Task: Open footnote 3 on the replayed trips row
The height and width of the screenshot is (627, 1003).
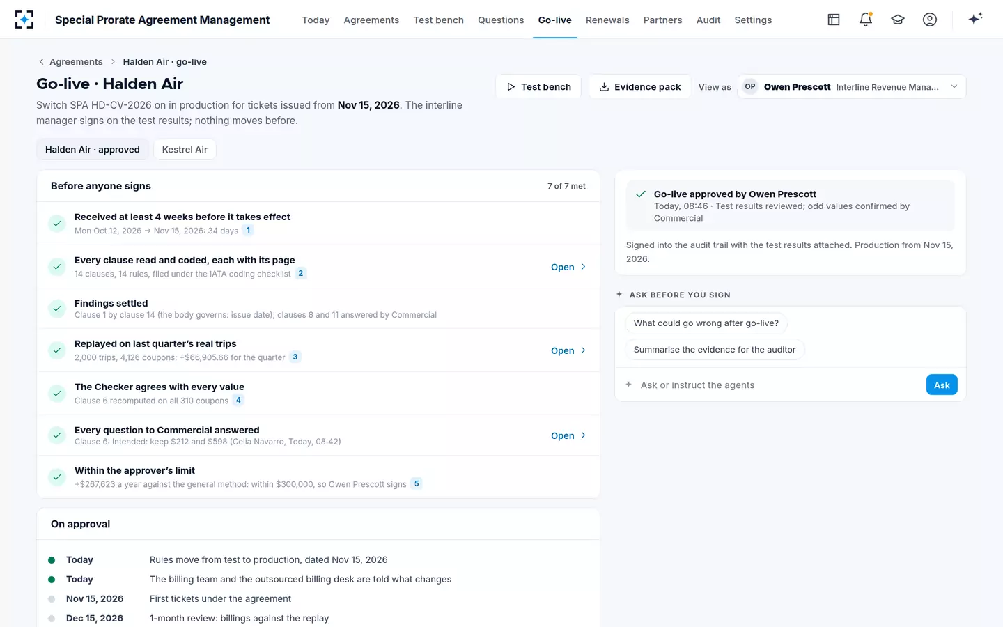Action: 295,357
